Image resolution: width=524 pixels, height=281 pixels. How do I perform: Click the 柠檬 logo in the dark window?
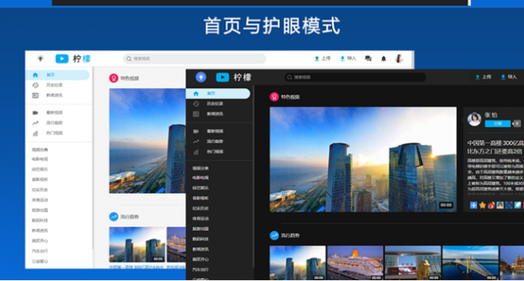(x=234, y=78)
